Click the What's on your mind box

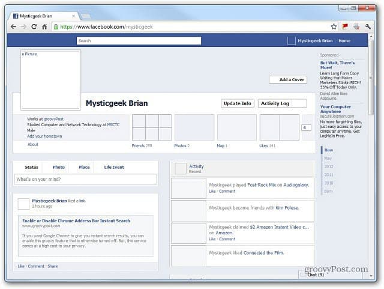(86, 179)
